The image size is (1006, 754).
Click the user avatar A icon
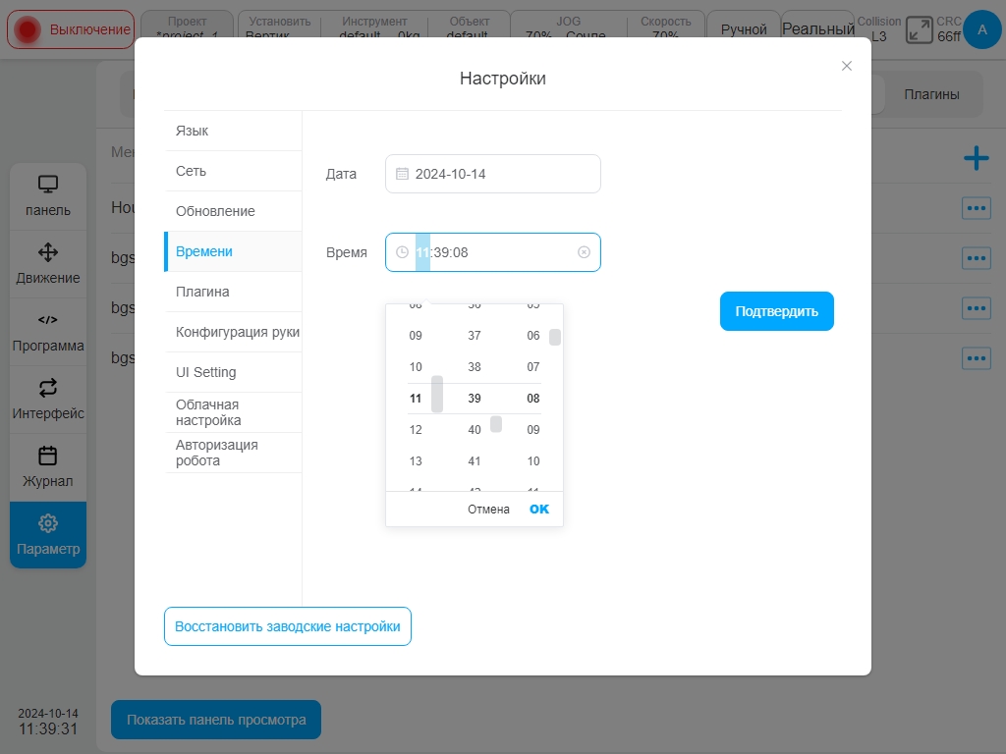pos(981,29)
